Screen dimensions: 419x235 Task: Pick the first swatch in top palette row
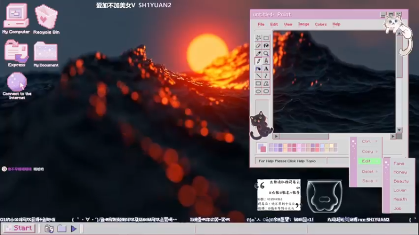271,146
